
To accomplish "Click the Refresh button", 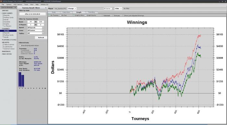I will pyautogui.click(x=41, y=38).
